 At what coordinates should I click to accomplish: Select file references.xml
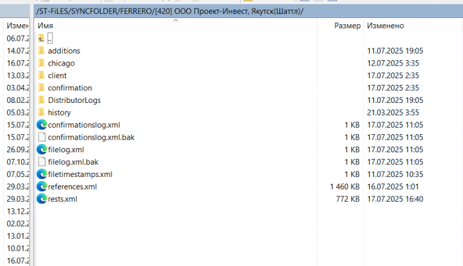click(72, 187)
